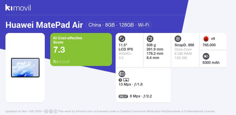Select the display screen size icon
Viewport: 236px width, 115px height.
point(122,39)
